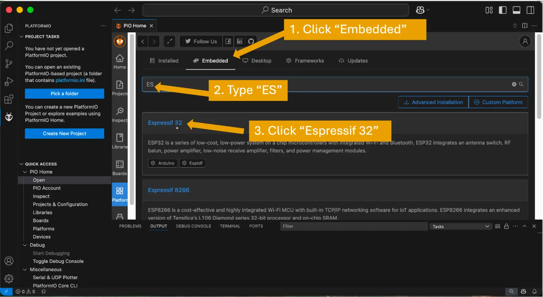Open Inspect in PIO sidebar
The image size is (543, 297).
point(120,115)
